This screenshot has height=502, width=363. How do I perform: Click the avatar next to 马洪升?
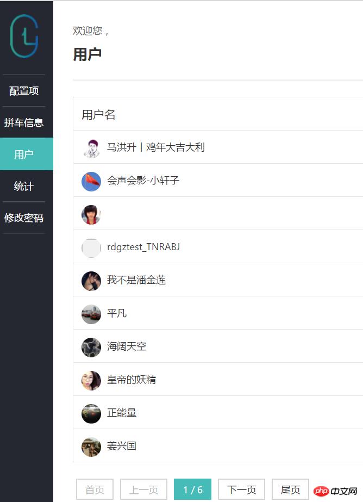pos(91,148)
